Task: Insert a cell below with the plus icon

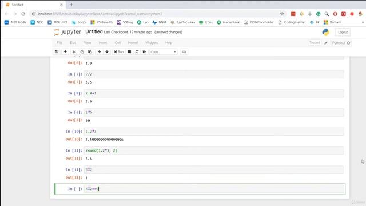Action: pos(65,52)
